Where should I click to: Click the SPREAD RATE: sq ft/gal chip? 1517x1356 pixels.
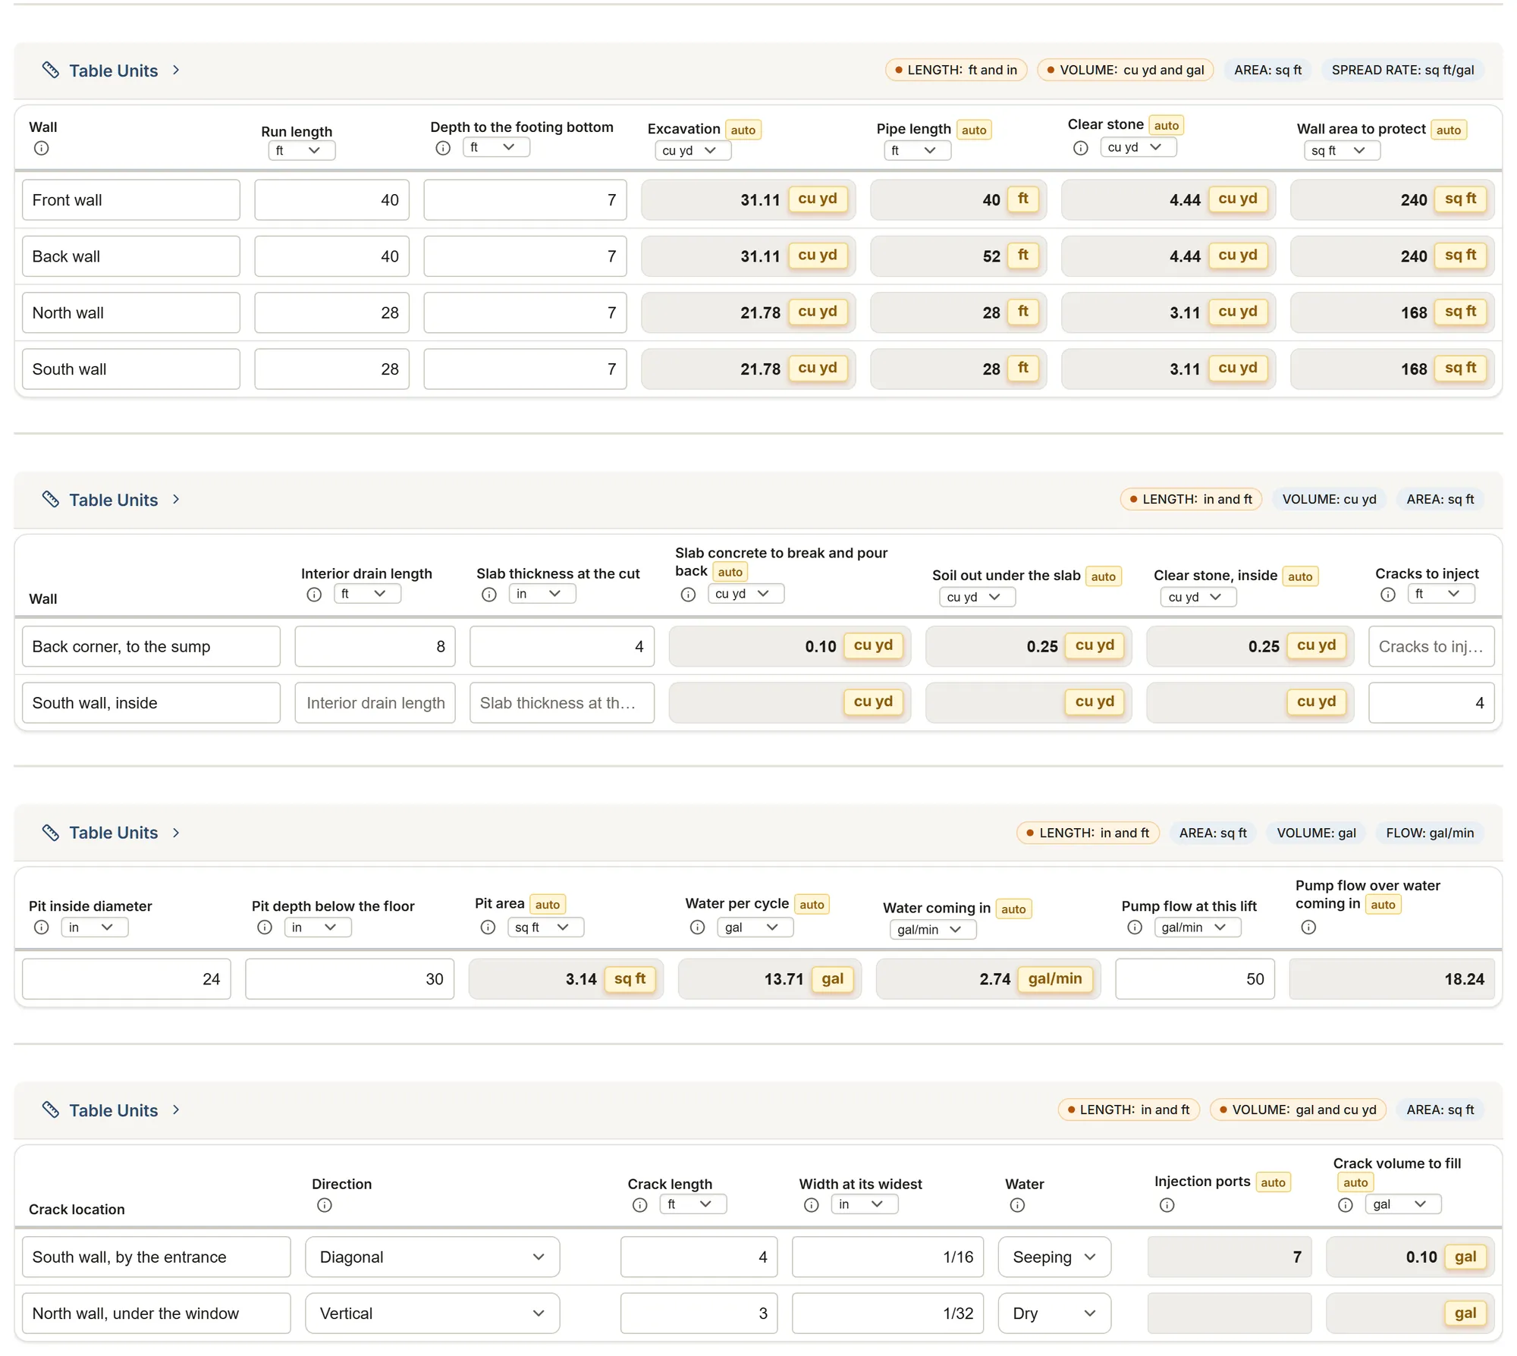coord(1402,70)
